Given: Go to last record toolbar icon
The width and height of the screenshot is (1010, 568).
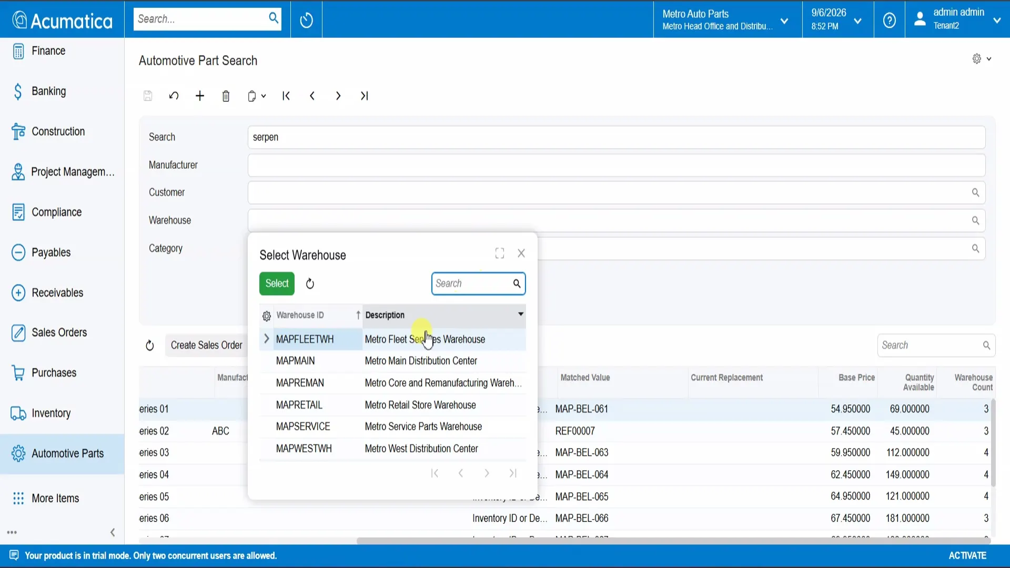Looking at the screenshot, I should pyautogui.click(x=364, y=96).
